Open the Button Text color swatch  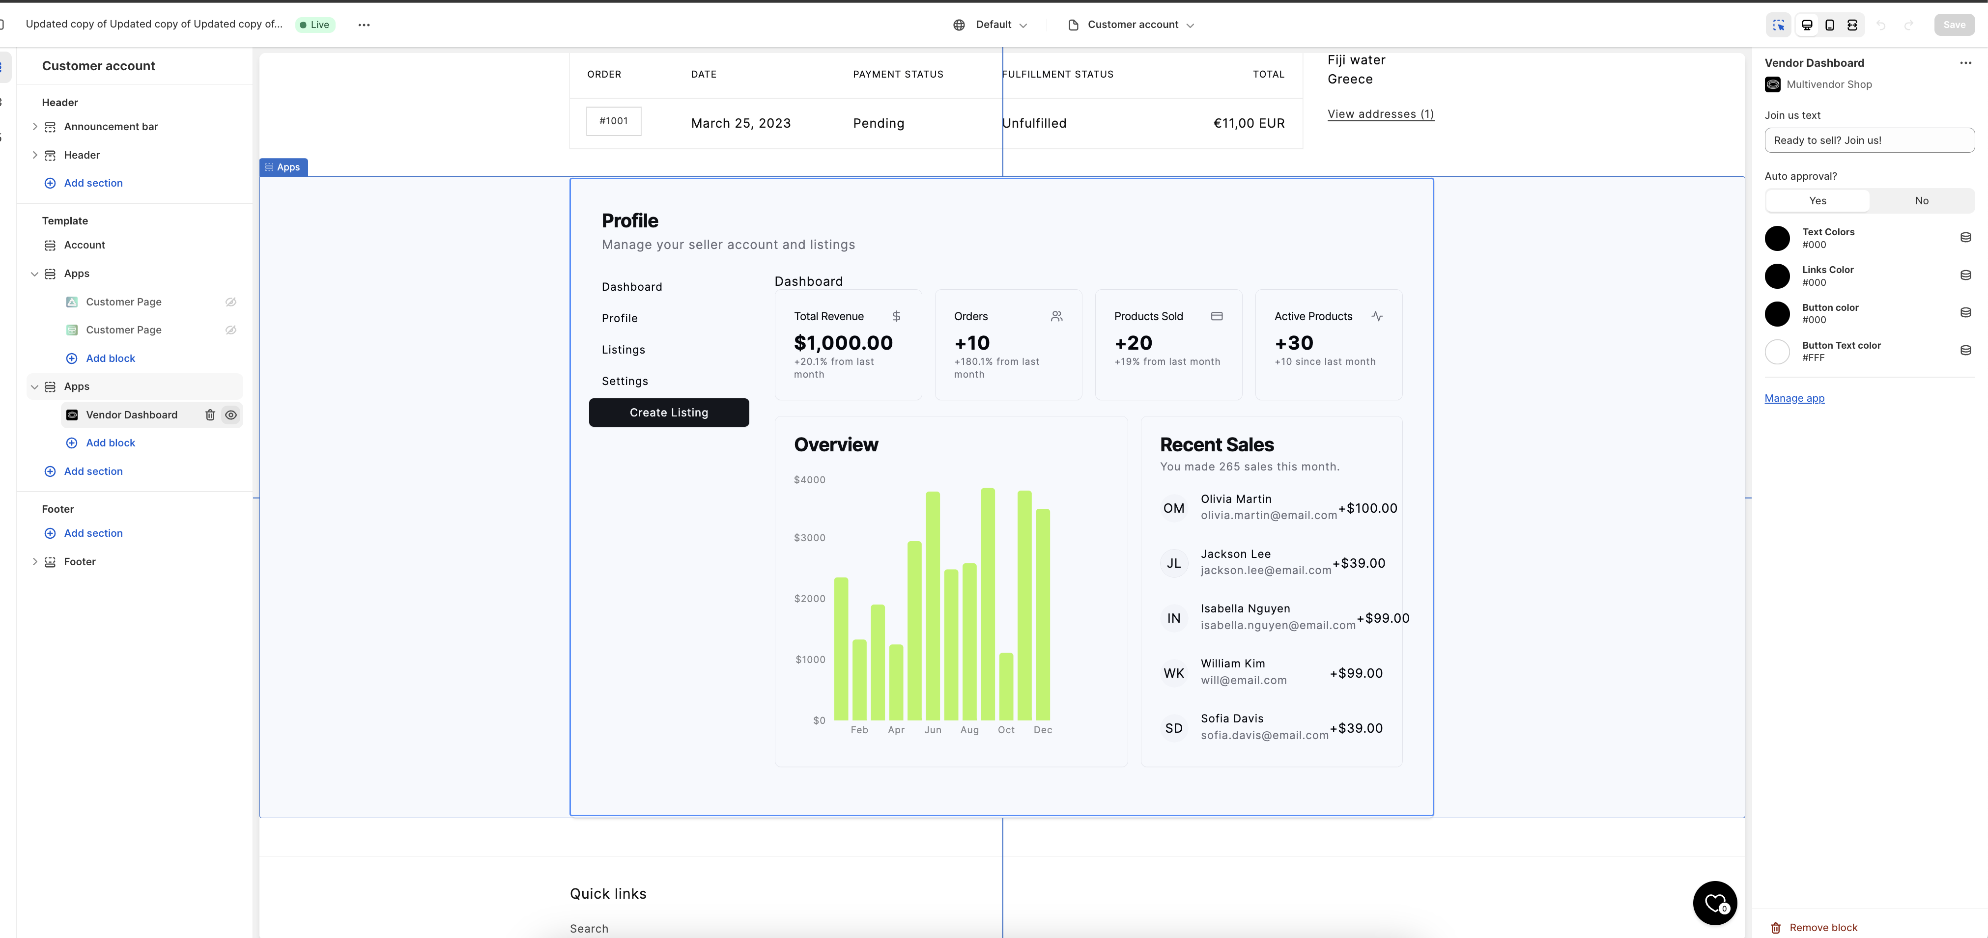[x=1778, y=352]
